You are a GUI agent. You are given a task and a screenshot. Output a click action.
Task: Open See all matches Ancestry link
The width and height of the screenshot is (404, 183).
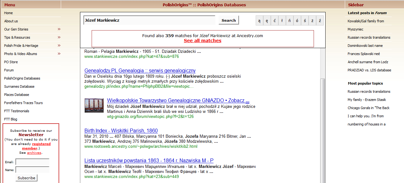point(202,41)
